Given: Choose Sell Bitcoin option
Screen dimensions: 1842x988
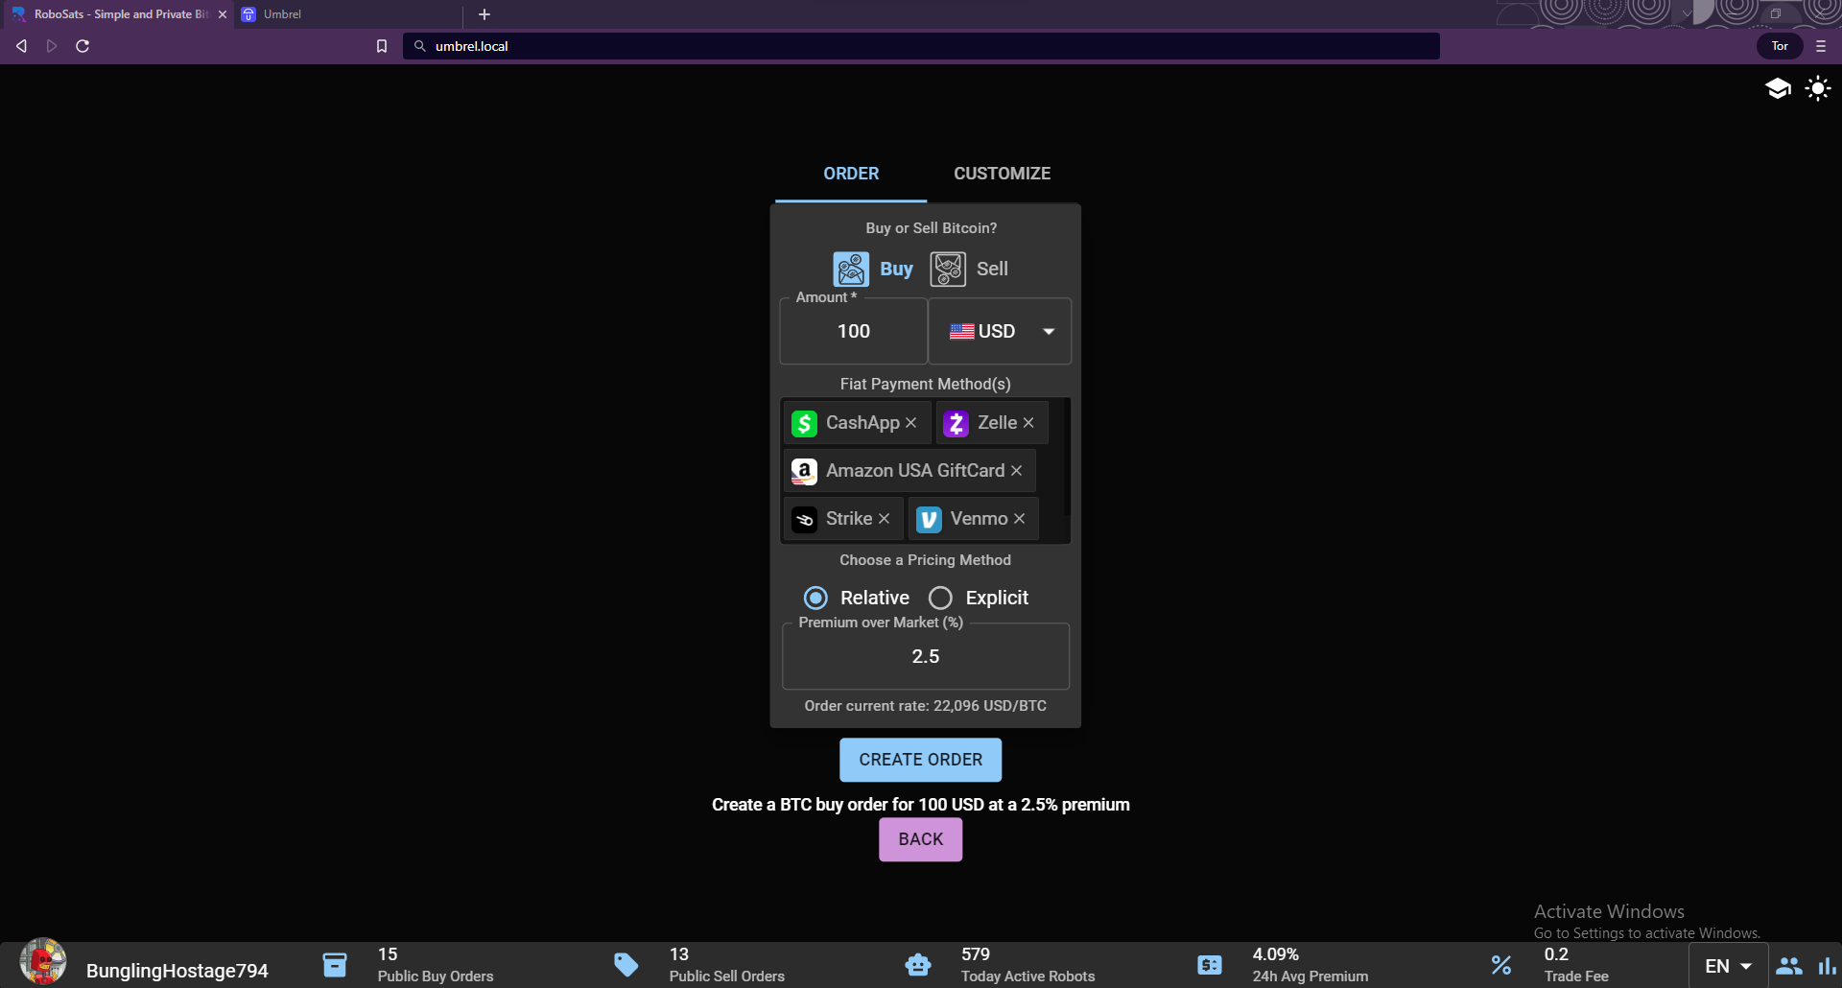Looking at the screenshot, I should click(970, 270).
